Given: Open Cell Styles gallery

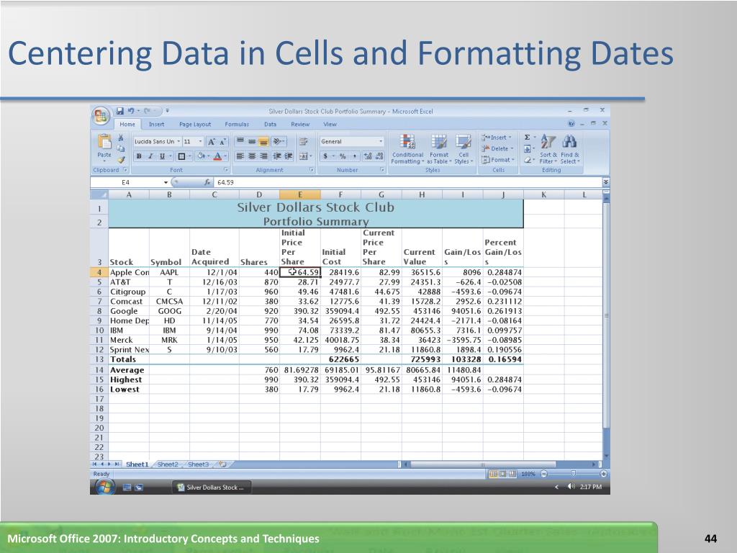Looking at the screenshot, I should pyautogui.click(x=464, y=149).
